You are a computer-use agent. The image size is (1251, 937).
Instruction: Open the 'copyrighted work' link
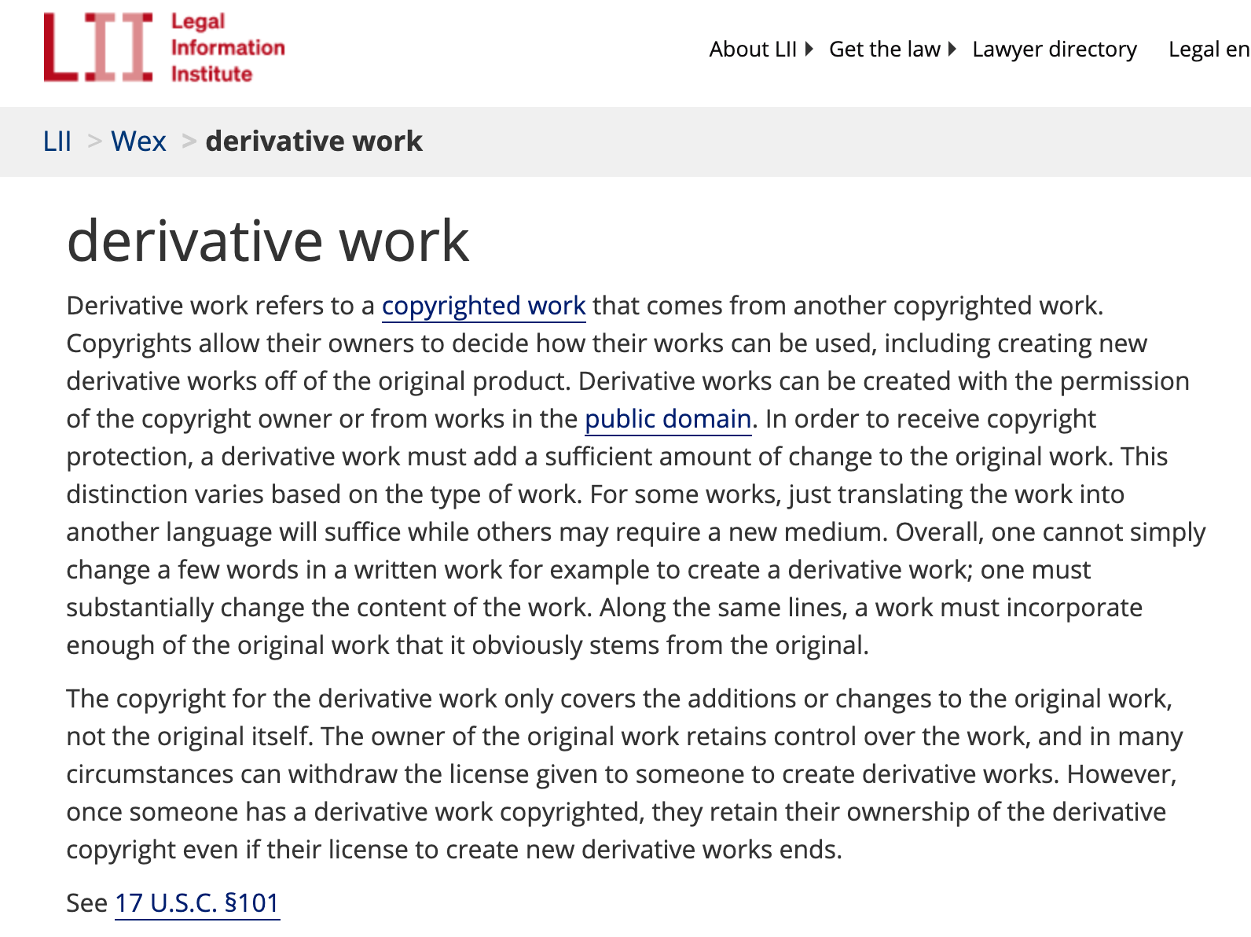(x=484, y=306)
